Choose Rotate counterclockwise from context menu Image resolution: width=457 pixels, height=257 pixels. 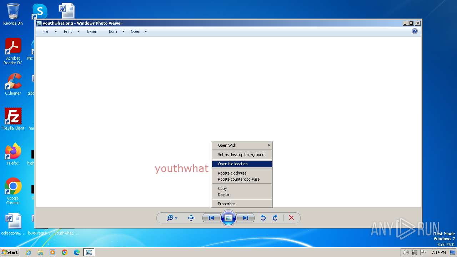(x=242, y=179)
